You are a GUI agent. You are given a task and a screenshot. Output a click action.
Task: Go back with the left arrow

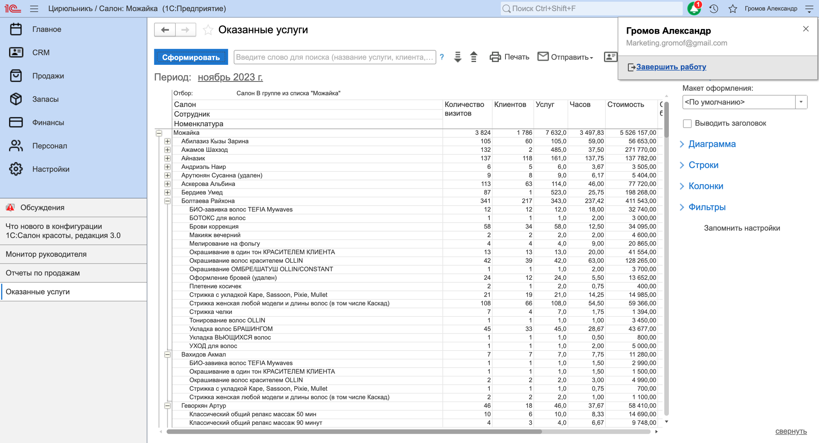coord(165,29)
